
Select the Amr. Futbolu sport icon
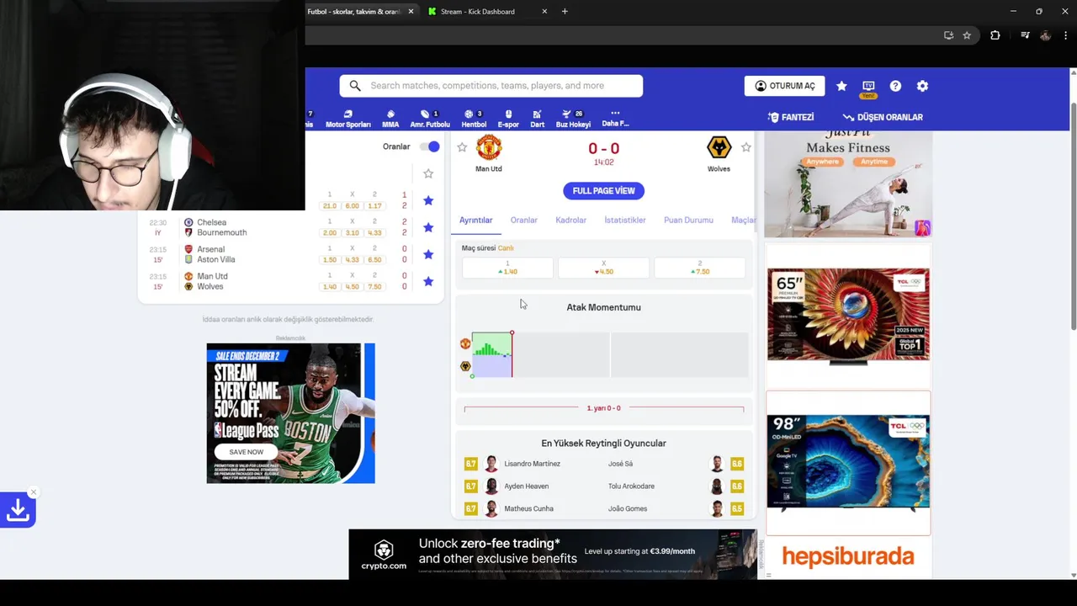[x=430, y=119]
